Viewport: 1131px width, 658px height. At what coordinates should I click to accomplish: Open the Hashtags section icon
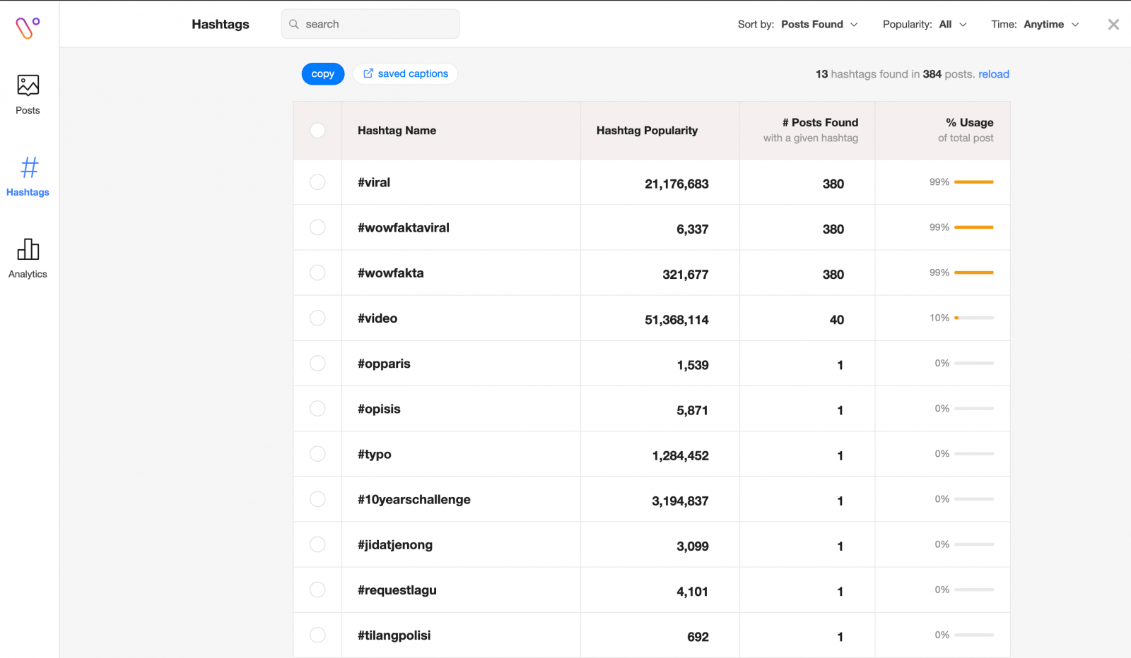click(x=29, y=167)
